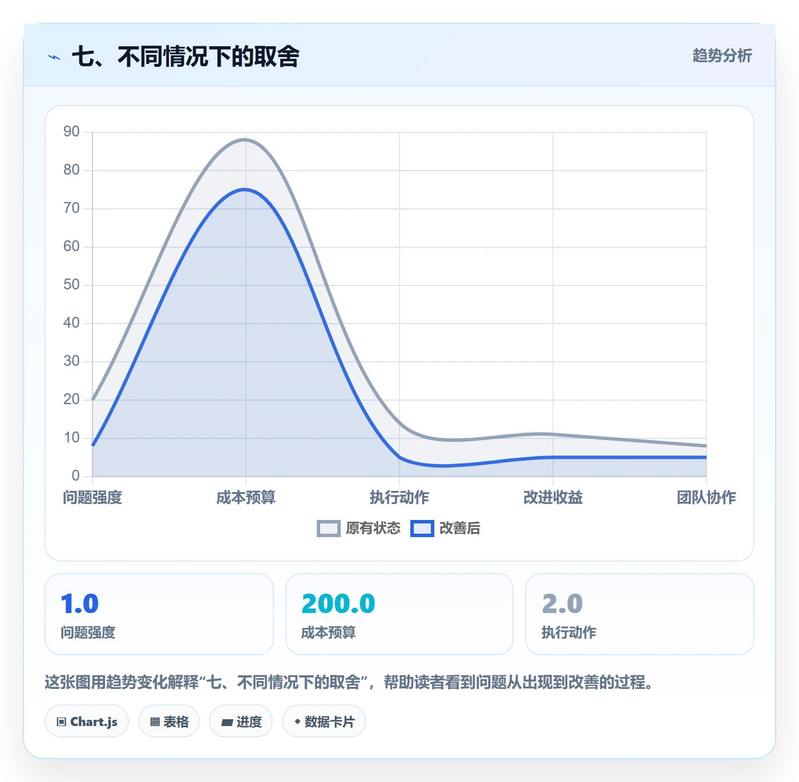
Task: Click the y-axis value "0"
Action: coord(75,475)
